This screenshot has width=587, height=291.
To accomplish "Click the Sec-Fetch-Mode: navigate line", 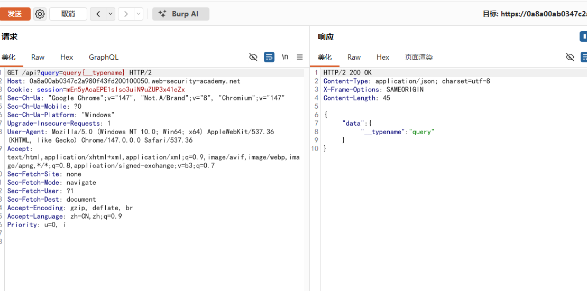I will (52, 183).
